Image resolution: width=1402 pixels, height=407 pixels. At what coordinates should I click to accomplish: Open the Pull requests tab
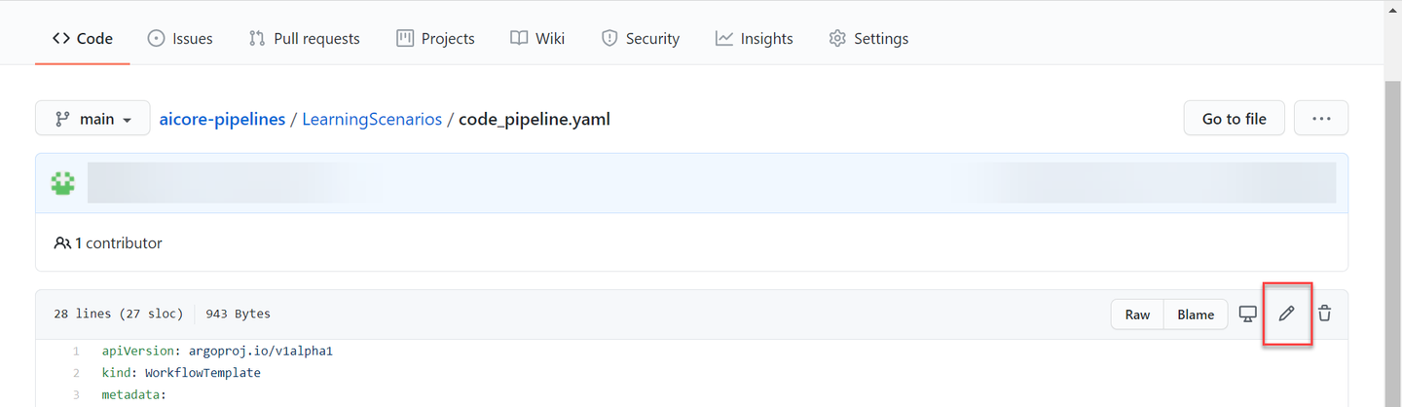[304, 39]
